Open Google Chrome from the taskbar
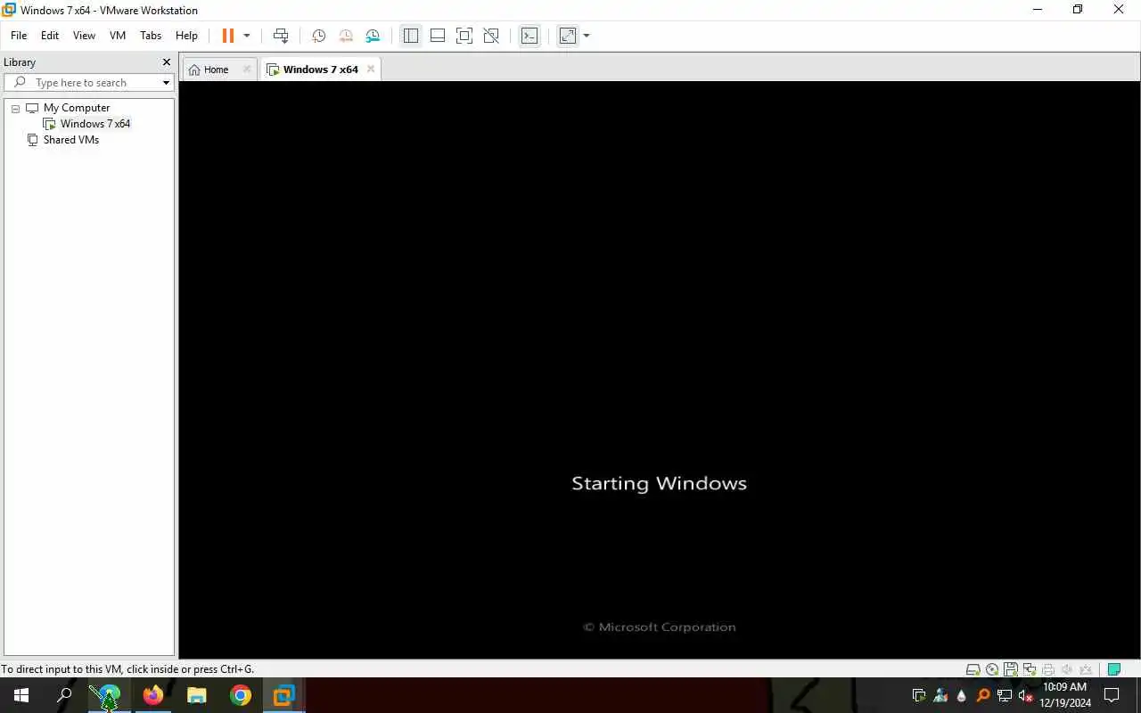The height and width of the screenshot is (713, 1141). tap(241, 695)
